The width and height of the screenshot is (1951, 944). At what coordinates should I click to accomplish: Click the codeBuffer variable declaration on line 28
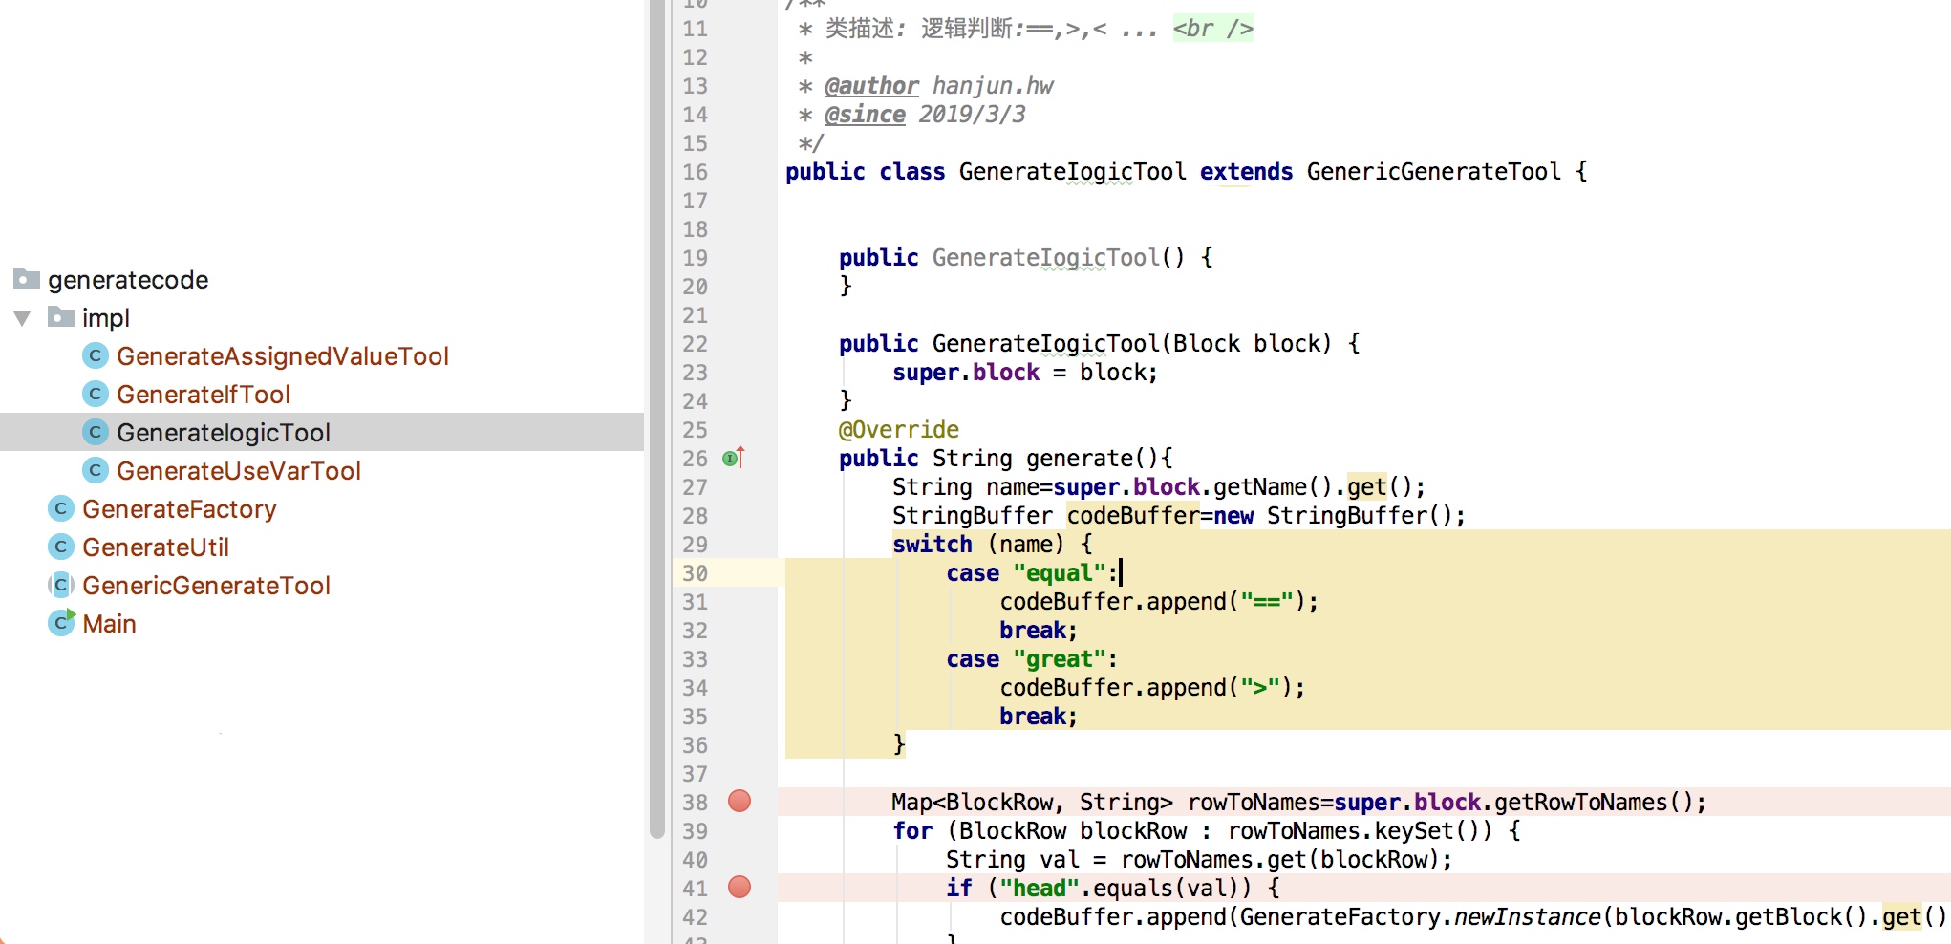click(1132, 516)
